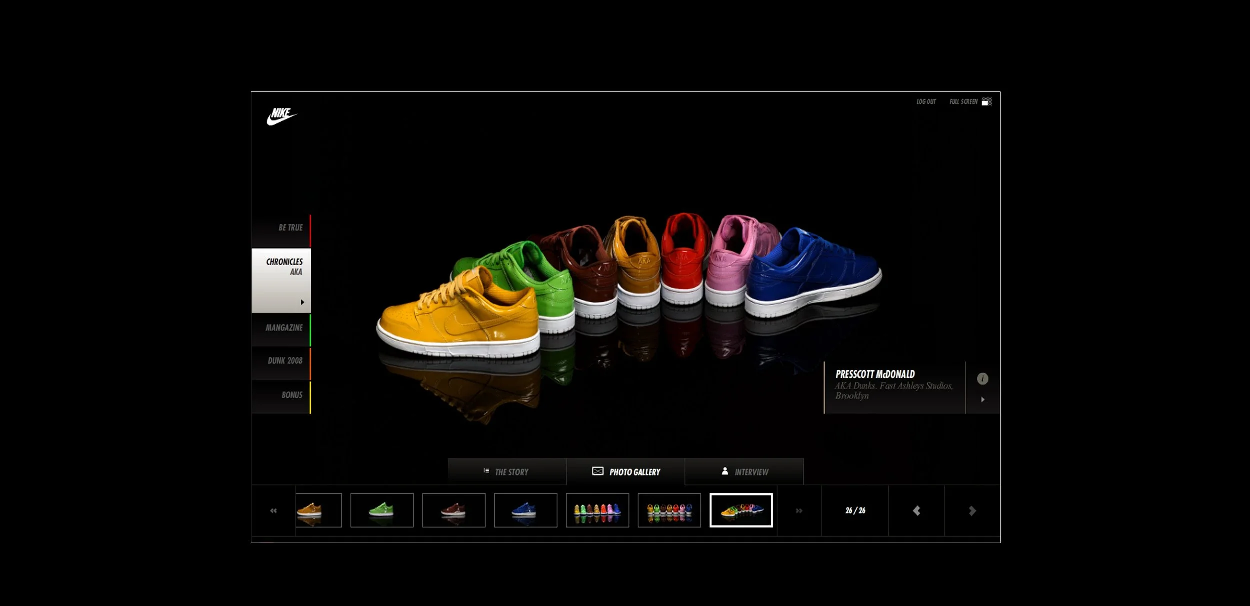This screenshot has width=1250, height=606.
Task: Click the Log Out link
Action: click(x=926, y=102)
